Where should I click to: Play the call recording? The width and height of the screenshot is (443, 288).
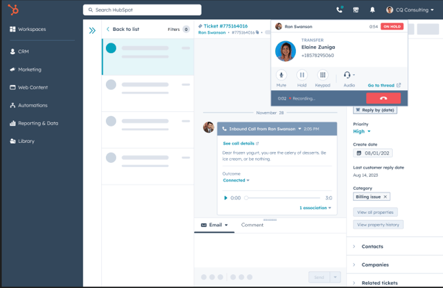click(x=226, y=198)
